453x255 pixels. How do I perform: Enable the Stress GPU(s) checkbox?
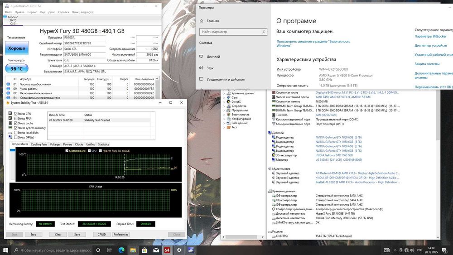[15, 137]
